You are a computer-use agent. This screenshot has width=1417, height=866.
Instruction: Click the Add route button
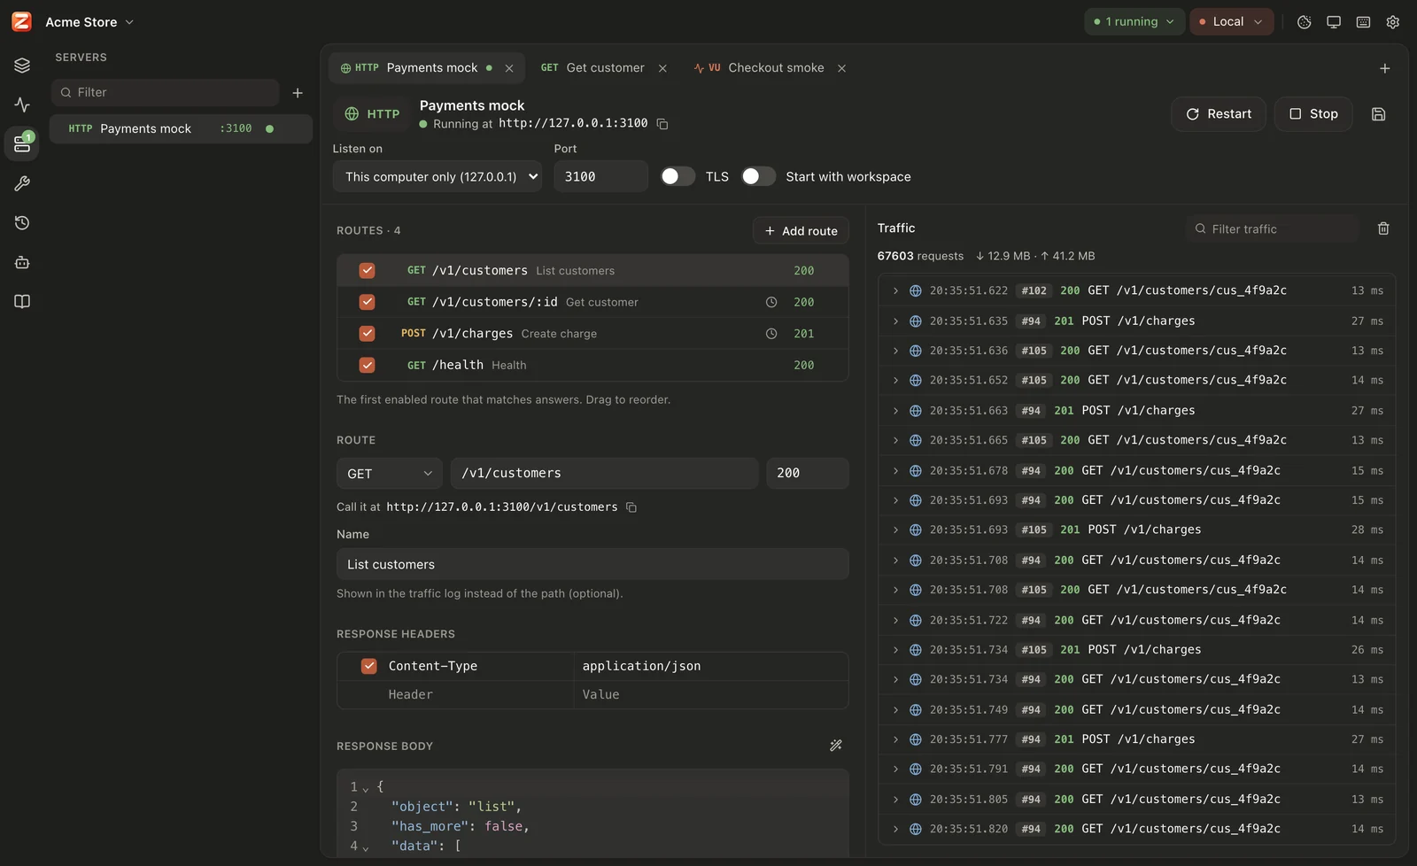(x=801, y=231)
